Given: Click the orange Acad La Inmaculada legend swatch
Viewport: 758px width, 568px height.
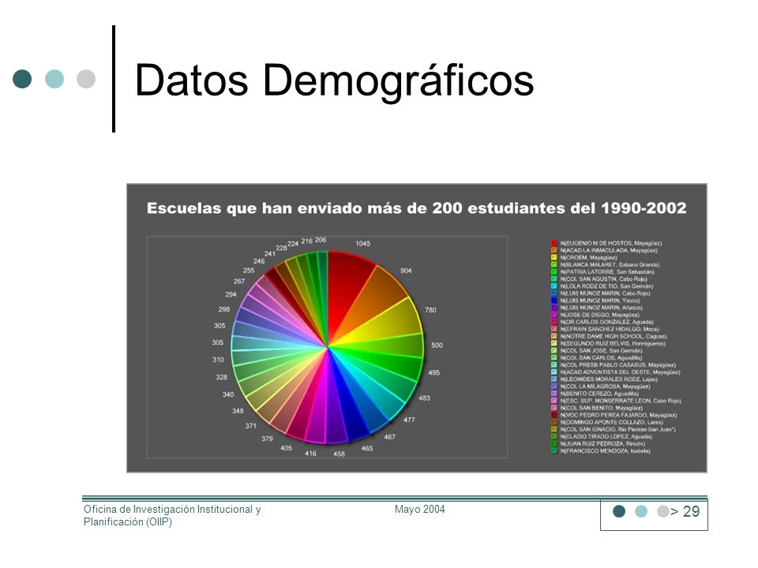Looking at the screenshot, I should click(554, 251).
